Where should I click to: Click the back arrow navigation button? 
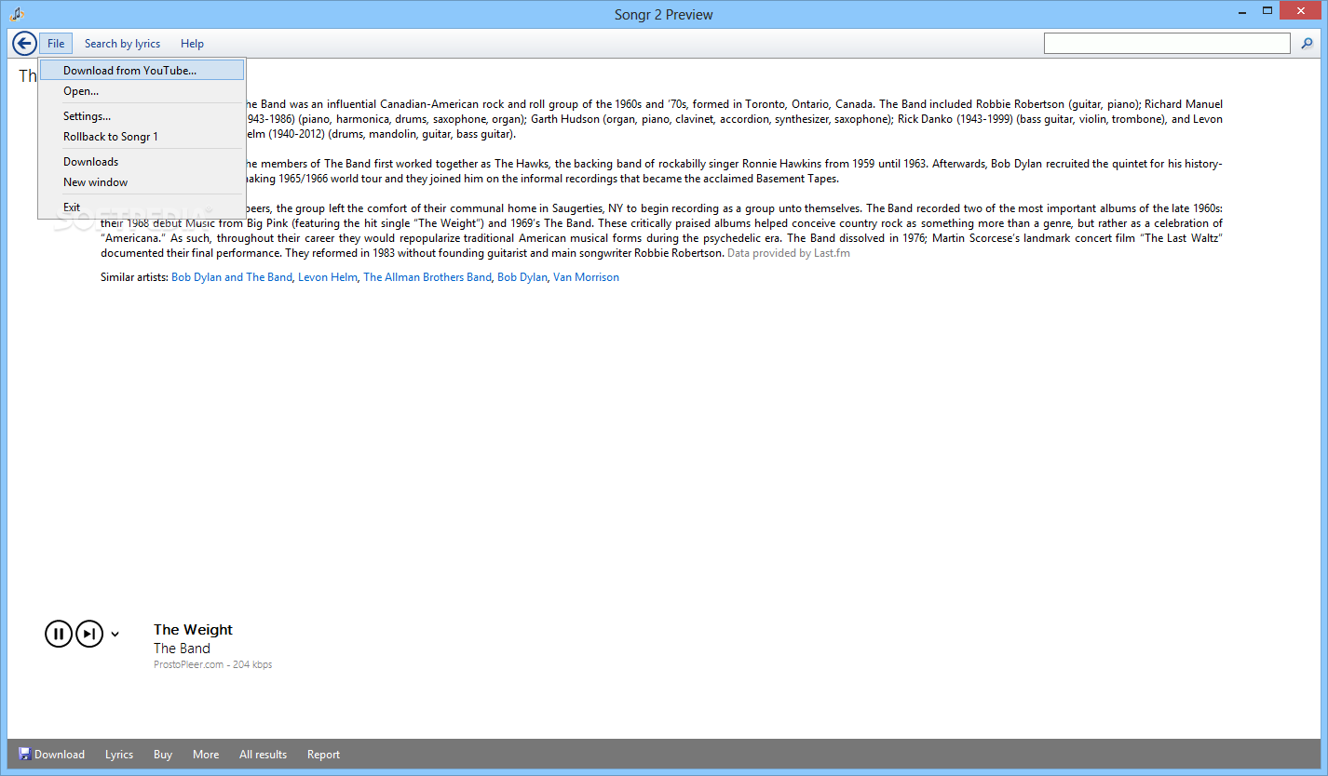(x=24, y=43)
